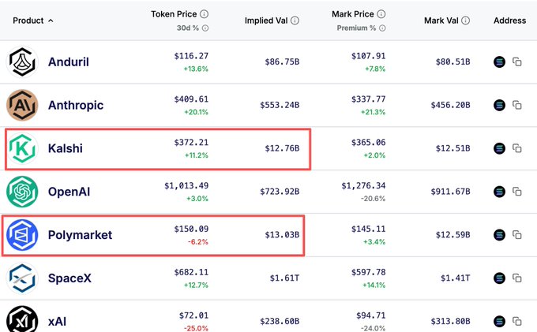Click info icon beside Premium % label
537x332 pixels.
click(x=384, y=28)
